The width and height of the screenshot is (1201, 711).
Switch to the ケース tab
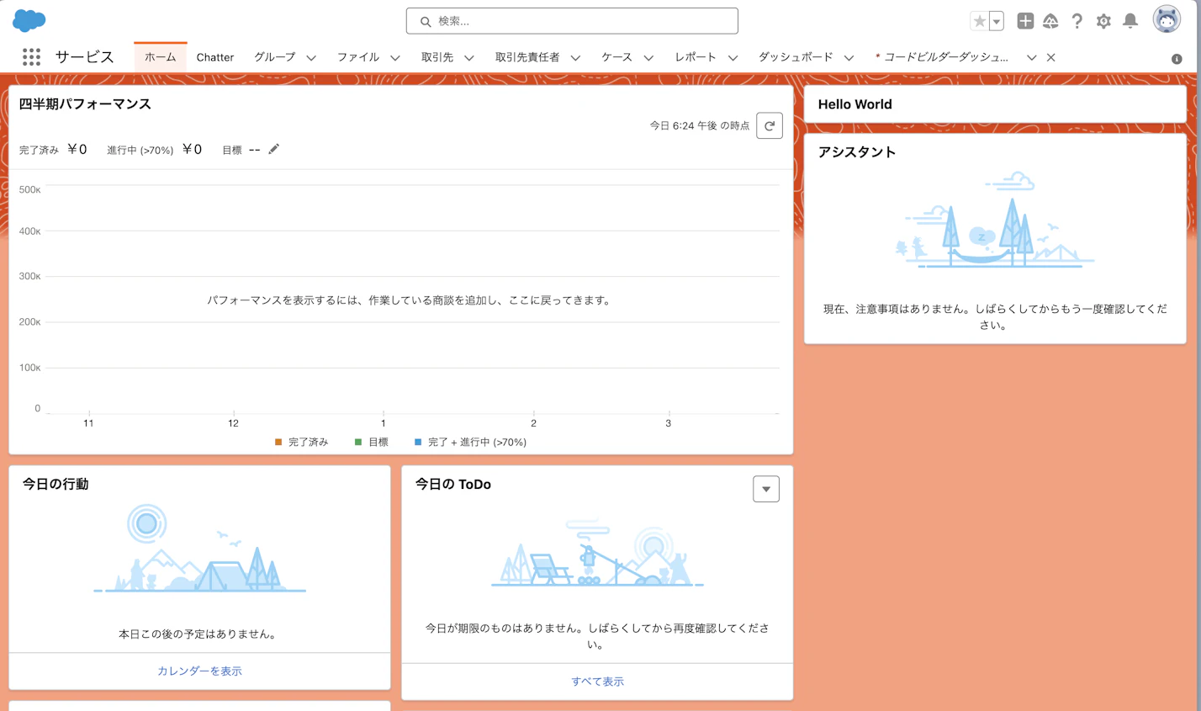pos(614,57)
